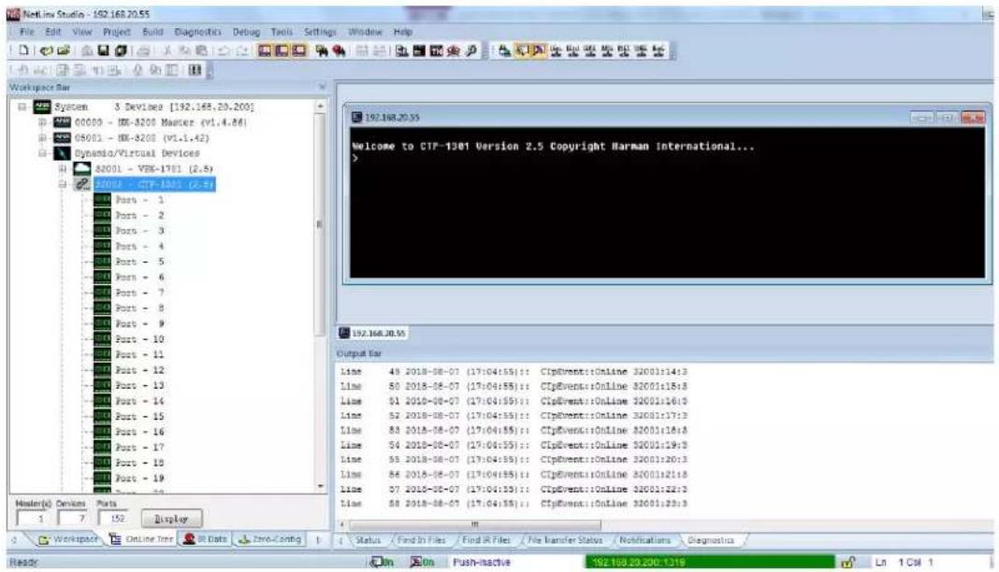Screen dimensions: 999x572
Task: Open the Window menu
Action: click(365, 32)
